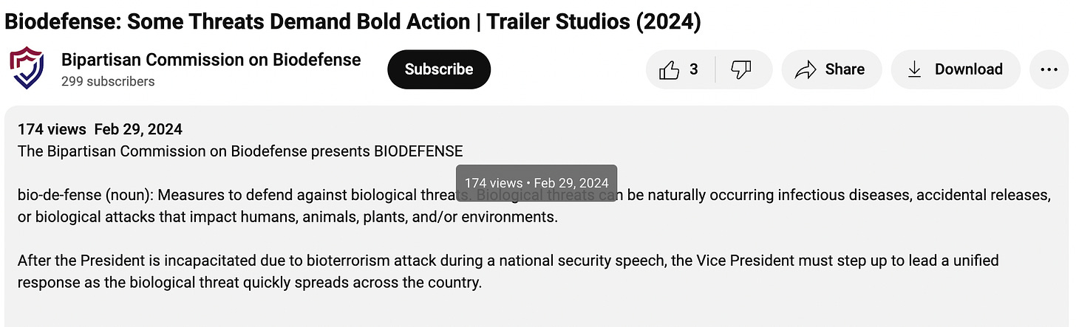Click the Share button label
This screenshot has width=1076, height=327.
tap(845, 69)
